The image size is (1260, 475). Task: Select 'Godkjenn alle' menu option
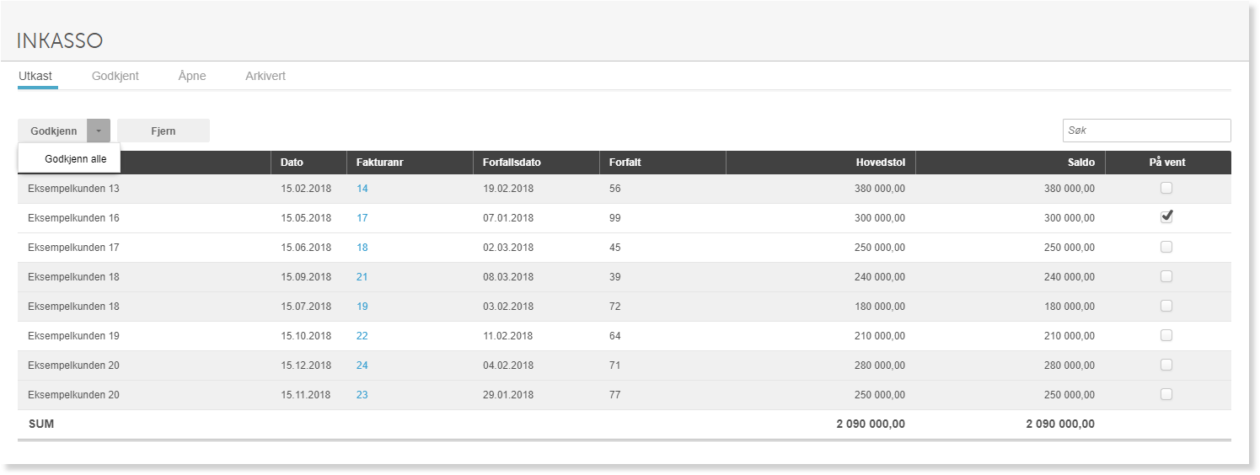pyautogui.click(x=69, y=158)
